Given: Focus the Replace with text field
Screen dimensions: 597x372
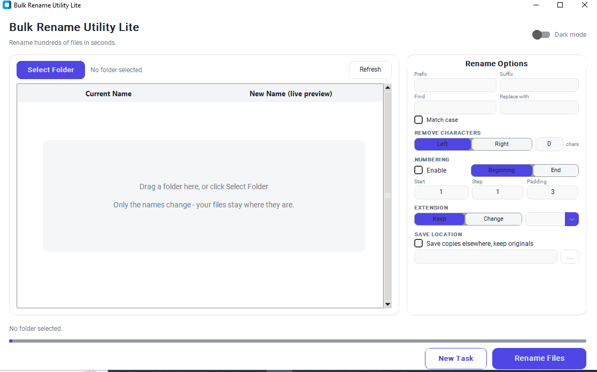Looking at the screenshot, I should pos(539,107).
